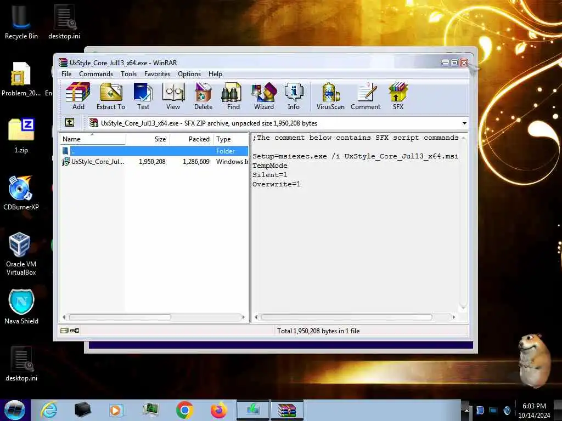Show archive Info
The width and height of the screenshot is (562, 421).
click(x=294, y=96)
